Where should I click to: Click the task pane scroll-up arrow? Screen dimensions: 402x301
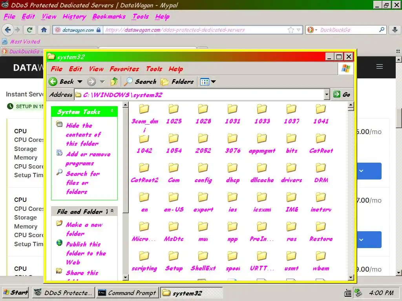(125, 105)
